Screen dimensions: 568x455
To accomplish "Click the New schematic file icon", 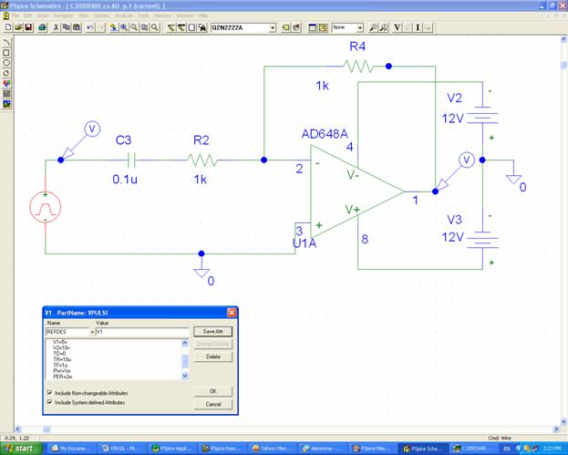I will (x=7, y=28).
